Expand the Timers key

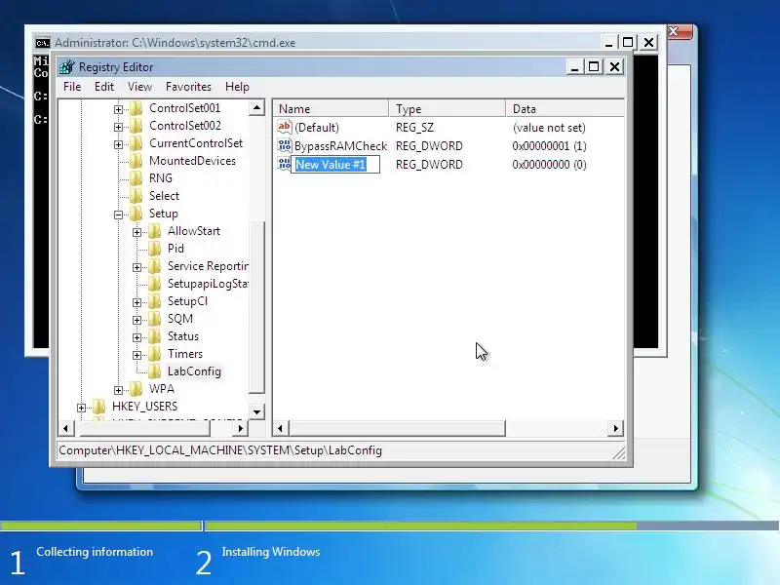(x=136, y=355)
